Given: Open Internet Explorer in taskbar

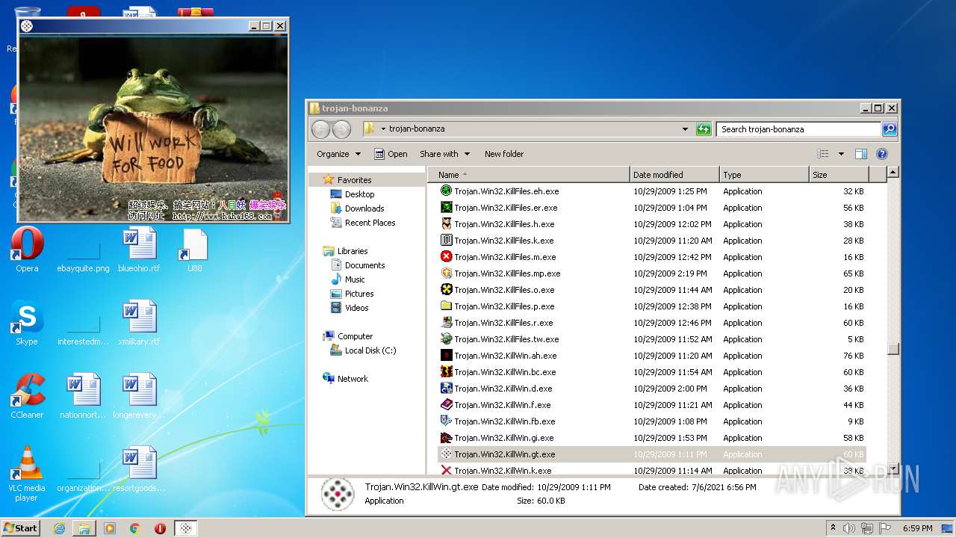Looking at the screenshot, I should point(59,528).
